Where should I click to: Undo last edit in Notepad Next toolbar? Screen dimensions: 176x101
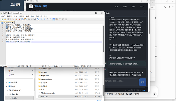click(x=29, y=19)
